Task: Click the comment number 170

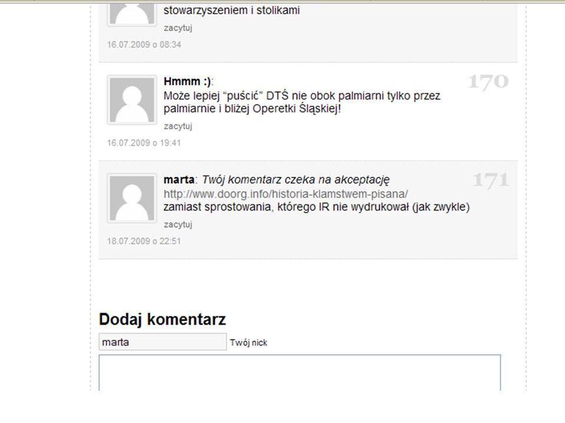Action: coord(488,82)
